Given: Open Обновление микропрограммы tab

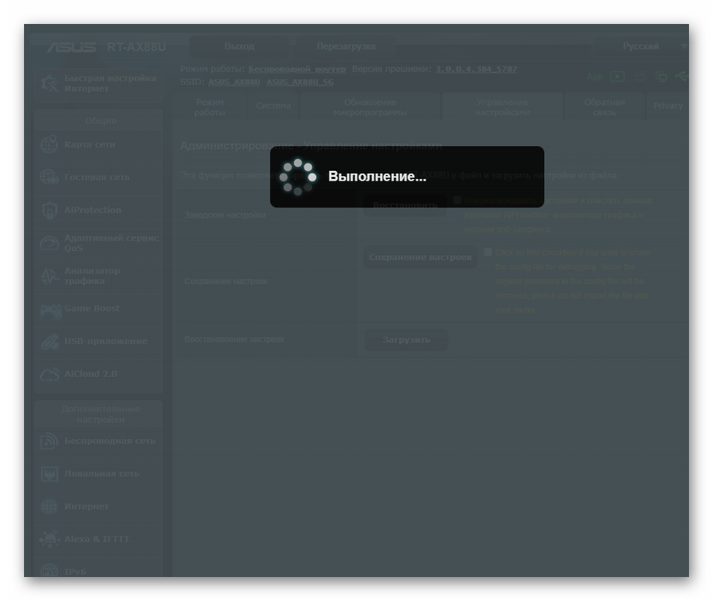Looking at the screenshot, I should (370, 107).
